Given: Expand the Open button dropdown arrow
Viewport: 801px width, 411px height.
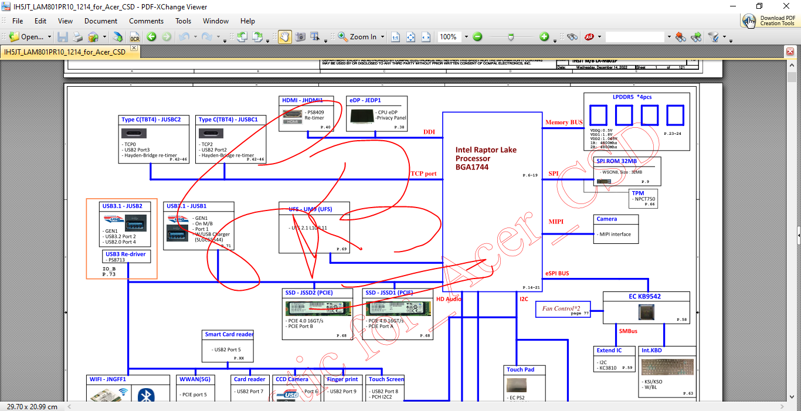Looking at the screenshot, I should tap(49, 36).
